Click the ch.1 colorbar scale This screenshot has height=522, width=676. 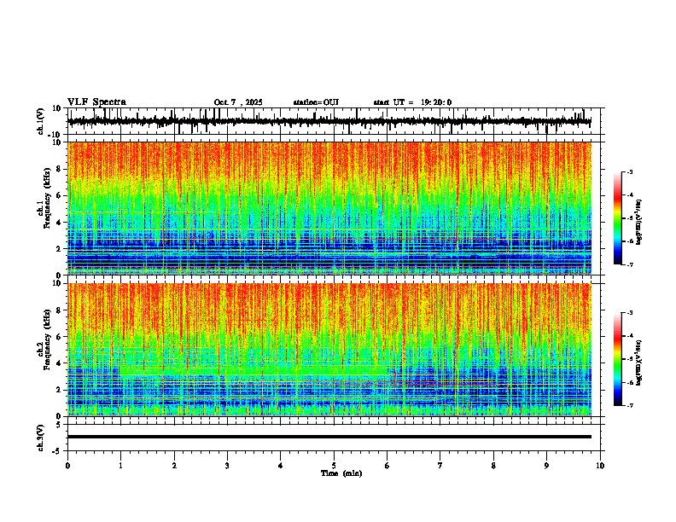[618, 218]
